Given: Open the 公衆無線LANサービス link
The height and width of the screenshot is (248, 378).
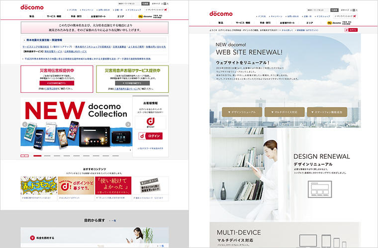Looking at the screenshot, I should [76, 52].
